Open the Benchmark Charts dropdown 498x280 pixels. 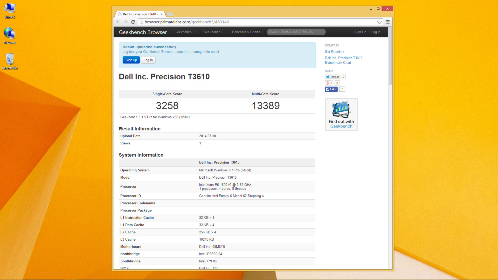247,32
